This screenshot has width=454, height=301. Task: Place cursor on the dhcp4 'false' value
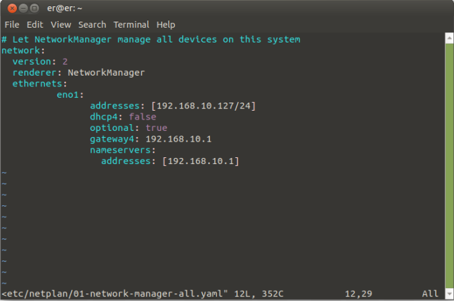click(142, 117)
